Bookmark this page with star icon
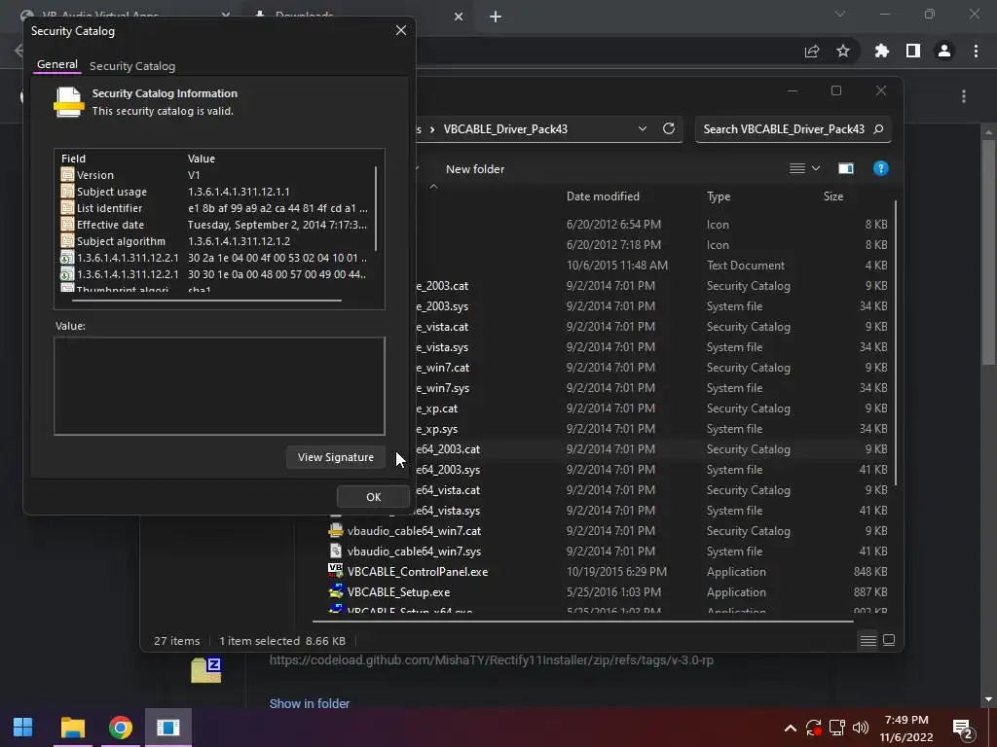997x747 pixels. 843,51
